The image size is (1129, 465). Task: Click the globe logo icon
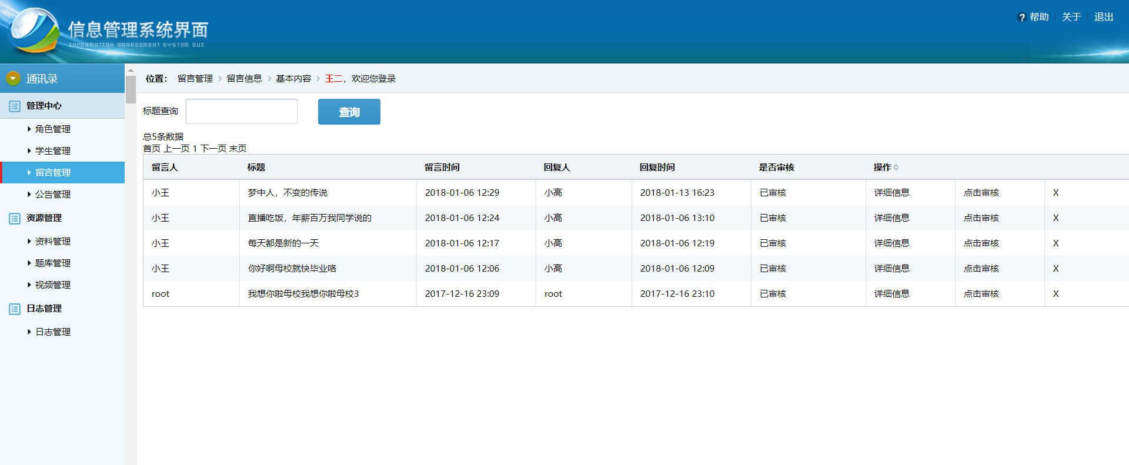pyautogui.click(x=34, y=31)
